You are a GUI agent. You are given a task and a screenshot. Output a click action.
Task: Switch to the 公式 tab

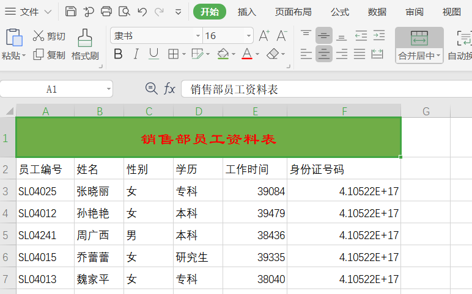click(x=340, y=12)
